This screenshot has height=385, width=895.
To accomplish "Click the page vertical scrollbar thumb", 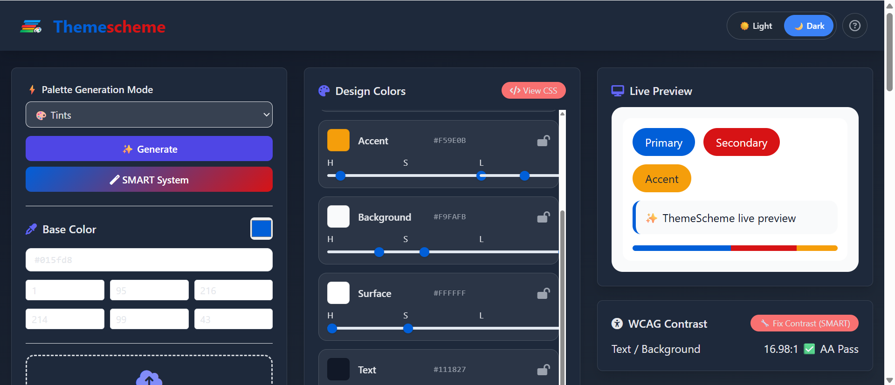I will (x=889, y=51).
